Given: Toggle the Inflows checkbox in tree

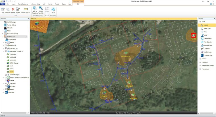Looking at the screenshot, I should tap(6, 45).
